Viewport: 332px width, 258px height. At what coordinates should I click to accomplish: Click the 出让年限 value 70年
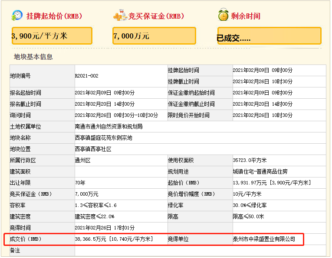[80, 183]
